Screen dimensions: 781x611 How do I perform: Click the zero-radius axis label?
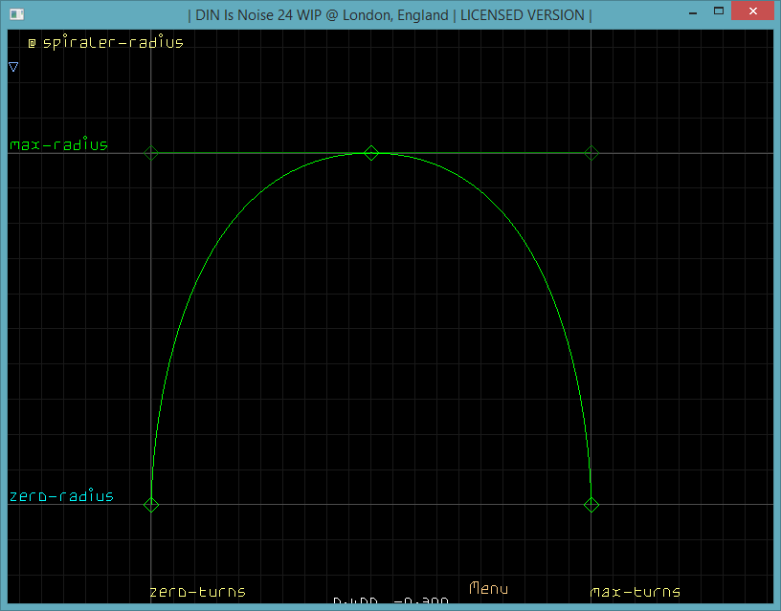click(x=61, y=496)
